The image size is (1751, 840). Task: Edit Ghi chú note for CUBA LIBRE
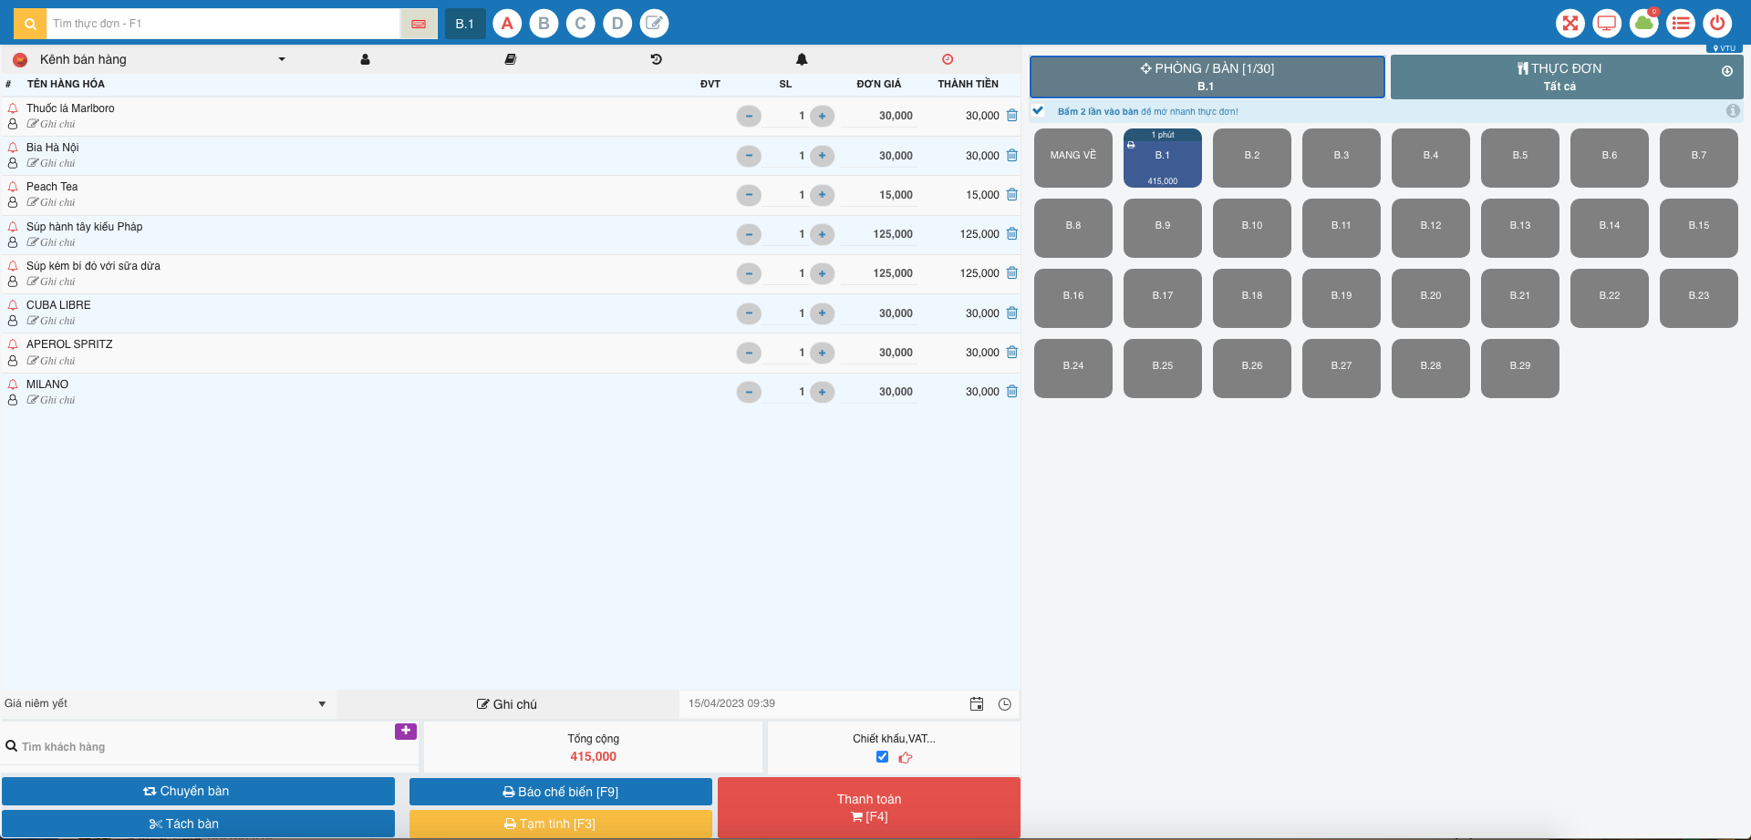click(52, 321)
